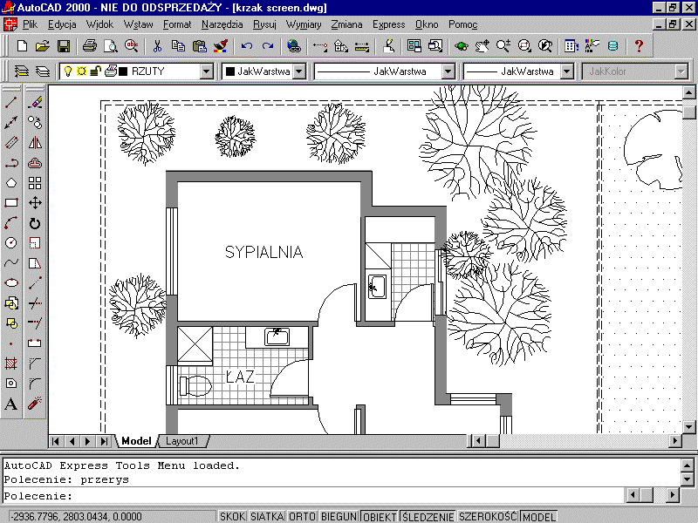
Task: Save drawing with the floppy disk icon
Action: (x=64, y=46)
